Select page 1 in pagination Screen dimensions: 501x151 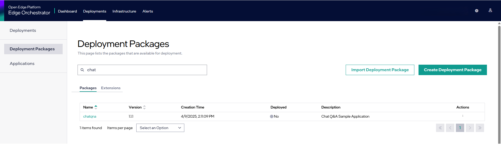tap(460, 128)
